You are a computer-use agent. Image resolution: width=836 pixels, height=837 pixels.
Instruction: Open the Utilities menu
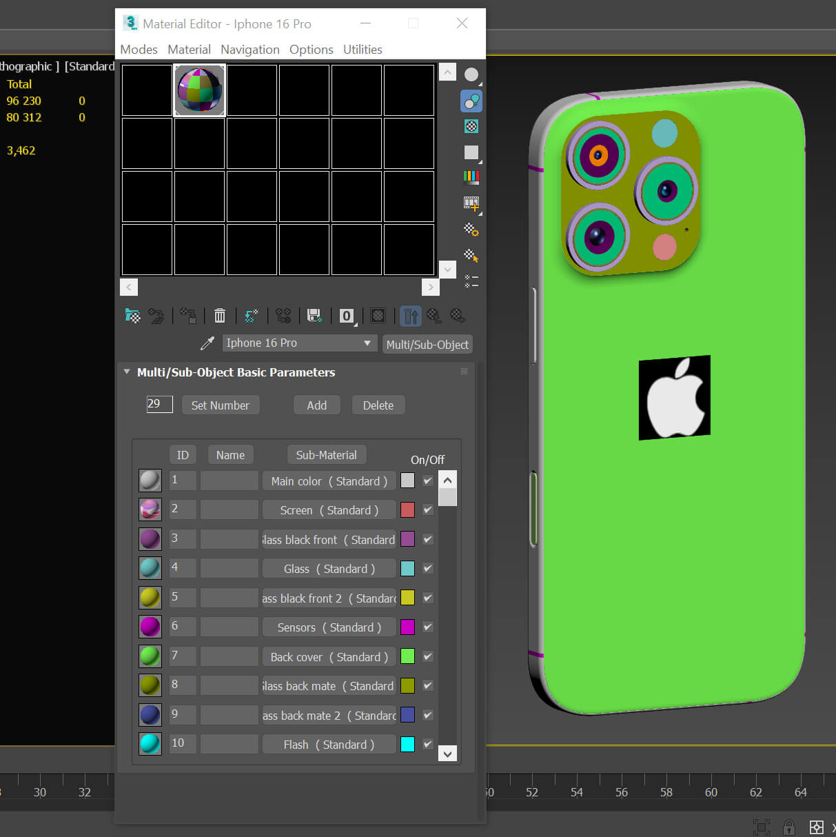pyautogui.click(x=363, y=50)
